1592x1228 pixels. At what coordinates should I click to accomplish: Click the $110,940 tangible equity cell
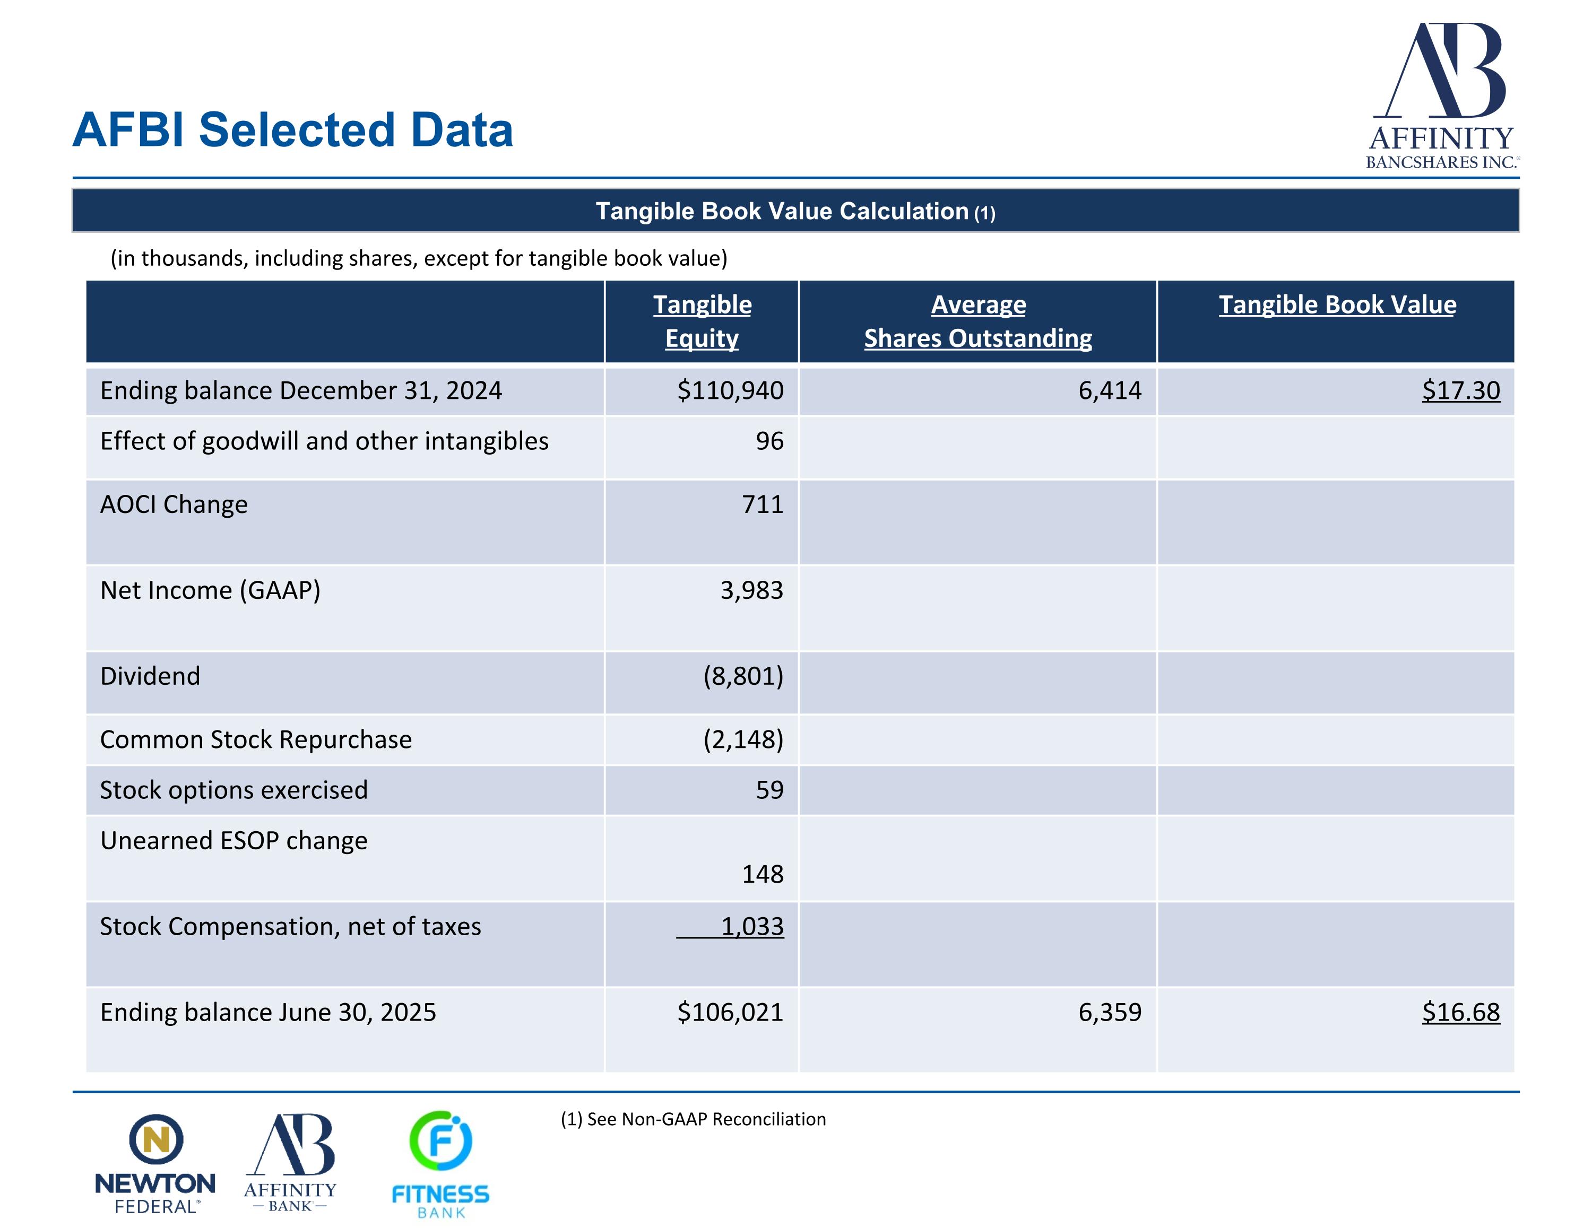point(730,390)
